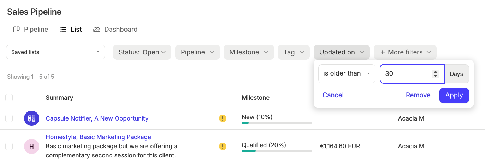Click the Sales Pipeline heading
485x162 pixels.
point(34,12)
